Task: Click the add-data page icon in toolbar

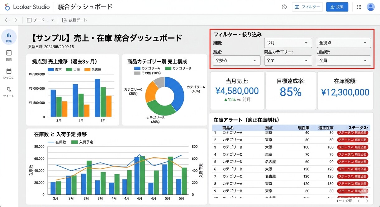Action: coord(64,20)
